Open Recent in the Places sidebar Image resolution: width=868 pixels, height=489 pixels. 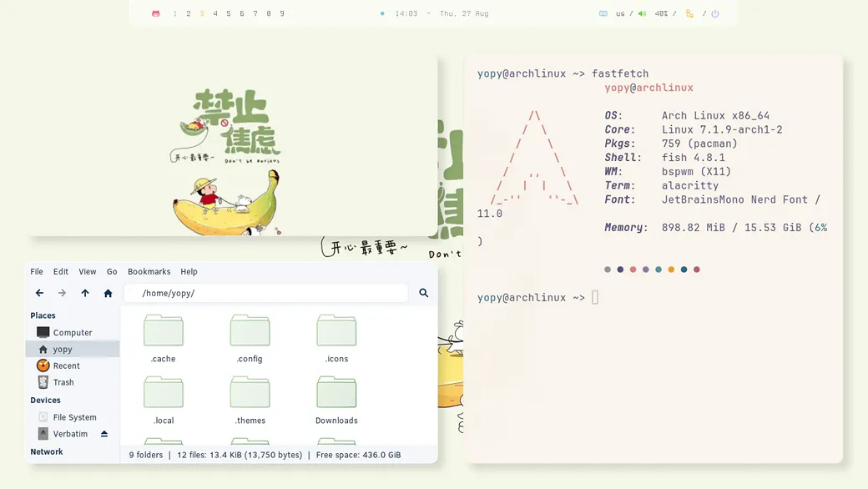73,365
